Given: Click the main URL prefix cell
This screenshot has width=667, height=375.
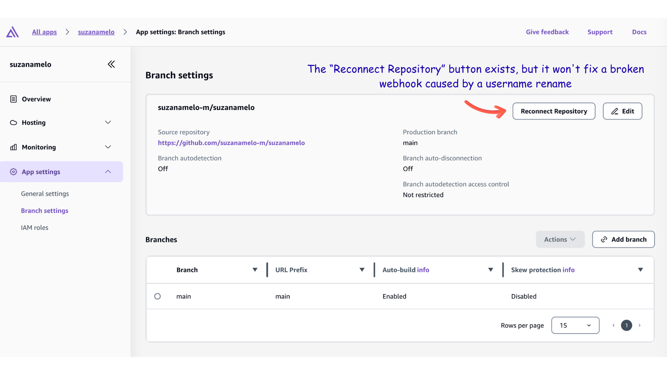Looking at the screenshot, I should [282, 297].
